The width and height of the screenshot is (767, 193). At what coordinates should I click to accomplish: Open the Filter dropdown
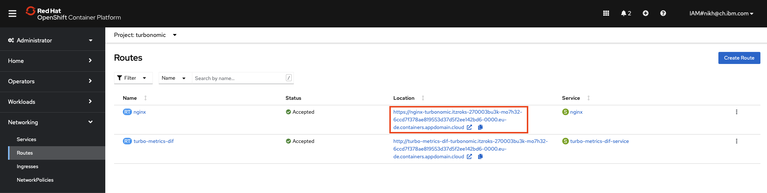(133, 78)
